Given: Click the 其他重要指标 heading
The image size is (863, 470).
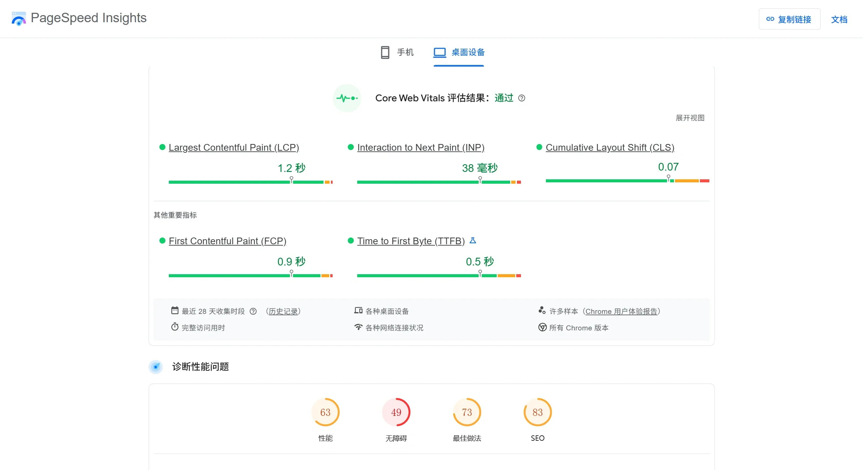Looking at the screenshot, I should (x=175, y=215).
